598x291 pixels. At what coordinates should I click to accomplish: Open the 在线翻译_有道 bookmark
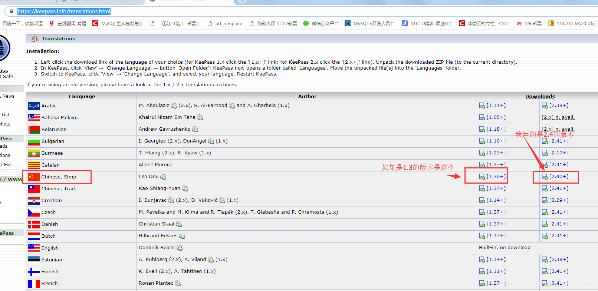(x=68, y=23)
